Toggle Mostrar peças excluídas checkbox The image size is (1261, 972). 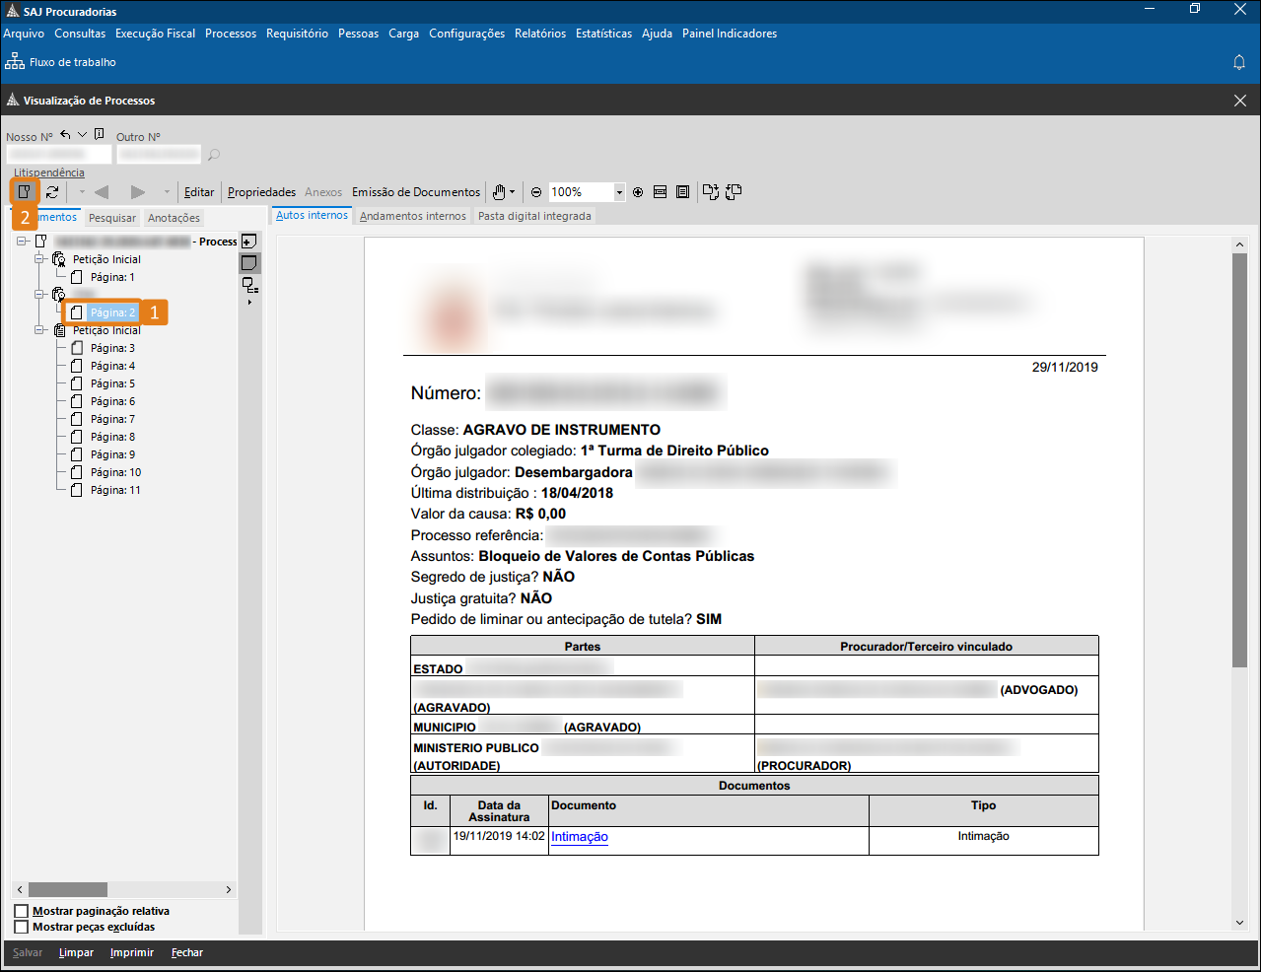[22, 927]
